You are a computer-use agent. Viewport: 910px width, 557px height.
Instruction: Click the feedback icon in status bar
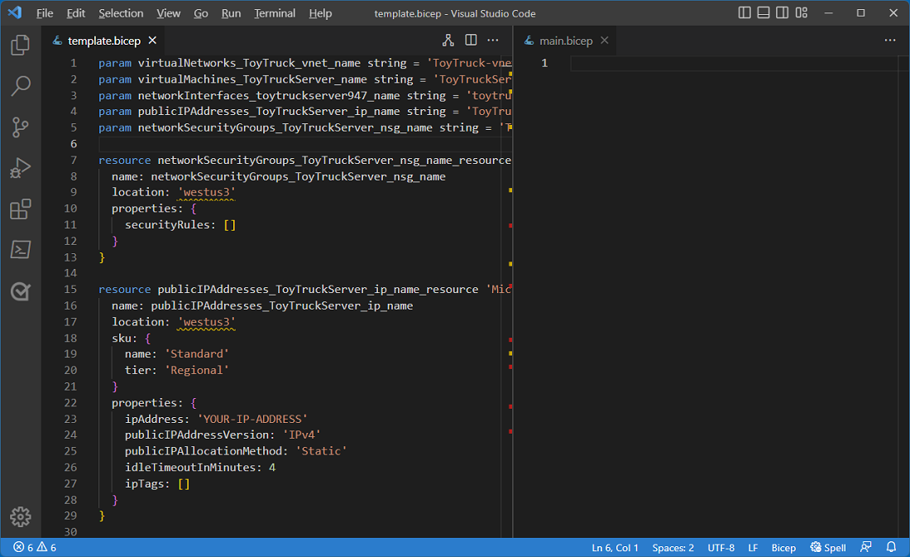866,547
